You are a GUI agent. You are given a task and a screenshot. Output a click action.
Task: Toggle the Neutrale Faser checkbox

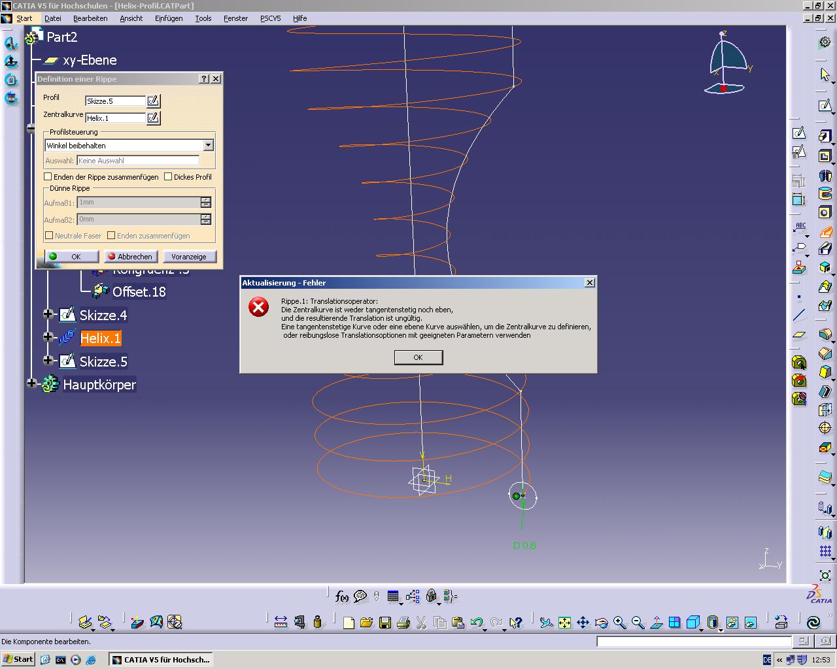coord(49,235)
